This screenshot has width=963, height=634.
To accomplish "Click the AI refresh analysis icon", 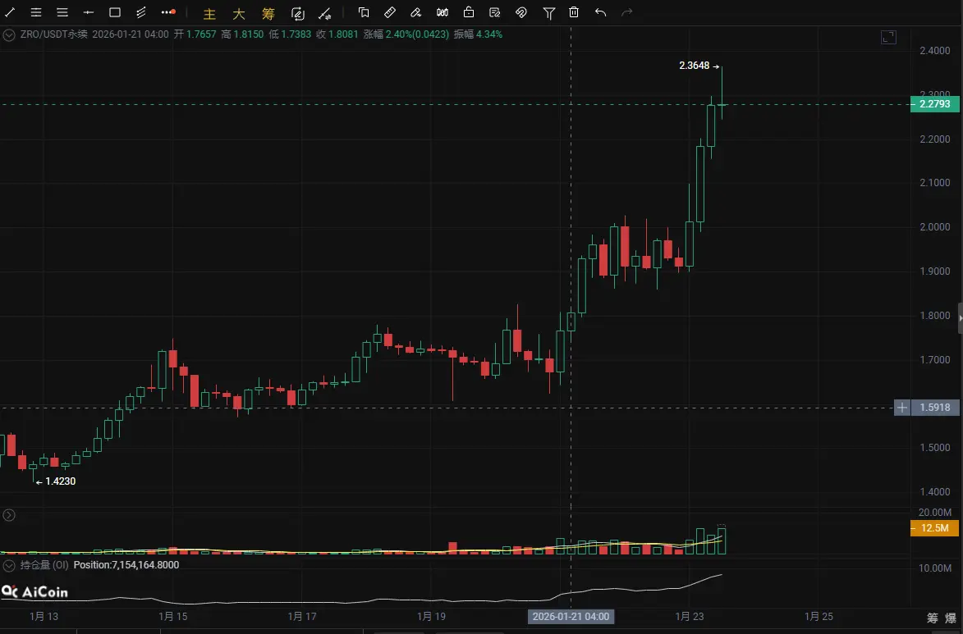I will 298,13.
